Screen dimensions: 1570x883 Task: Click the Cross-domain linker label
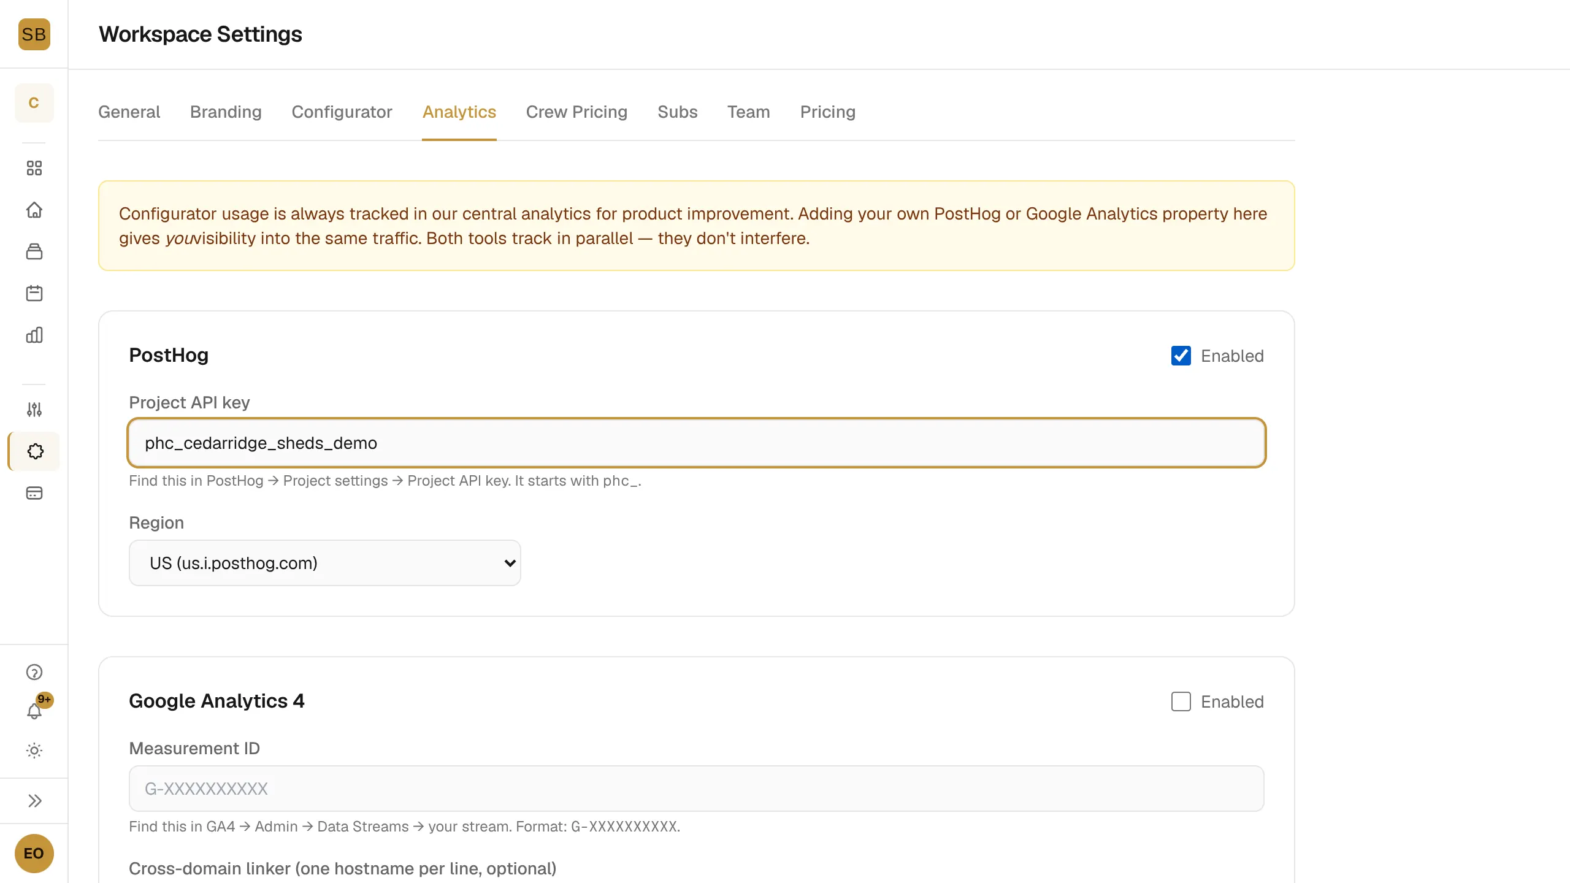pyautogui.click(x=343, y=868)
